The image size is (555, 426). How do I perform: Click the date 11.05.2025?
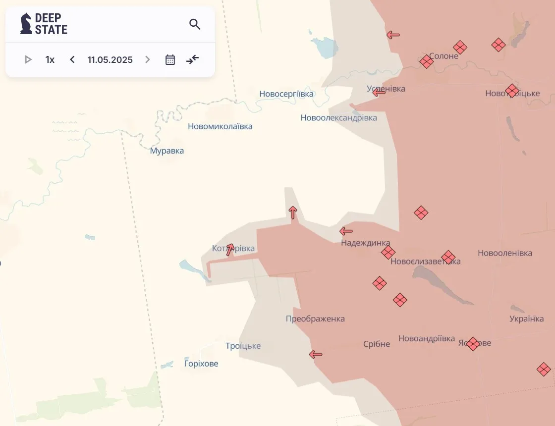[x=110, y=59]
